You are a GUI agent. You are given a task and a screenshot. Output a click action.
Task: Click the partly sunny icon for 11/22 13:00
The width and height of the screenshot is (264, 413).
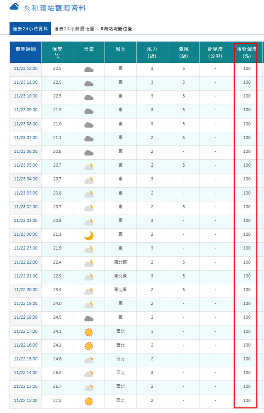tap(89, 387)
